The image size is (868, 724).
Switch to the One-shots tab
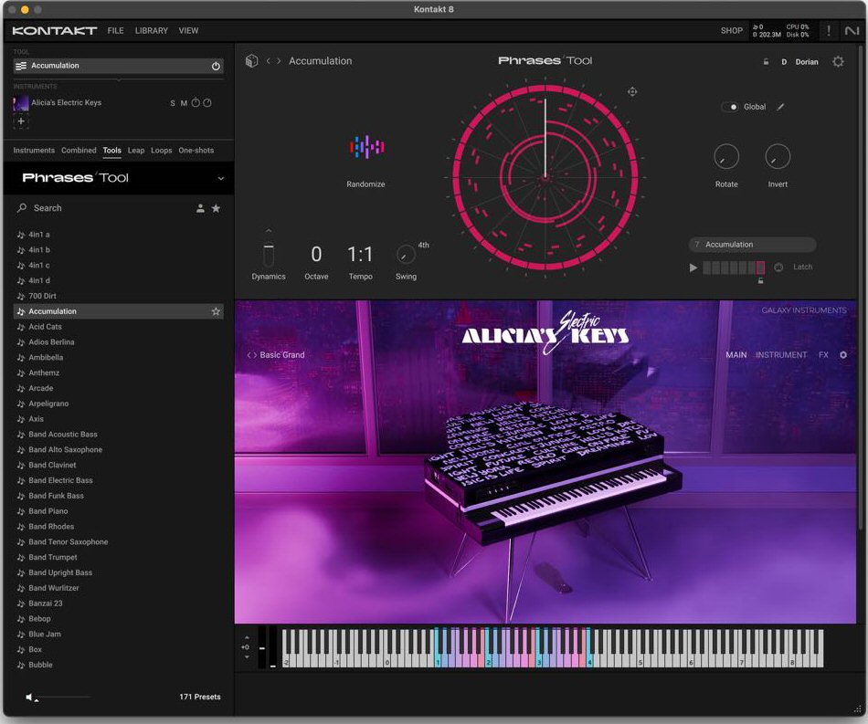tap(196, 151)
